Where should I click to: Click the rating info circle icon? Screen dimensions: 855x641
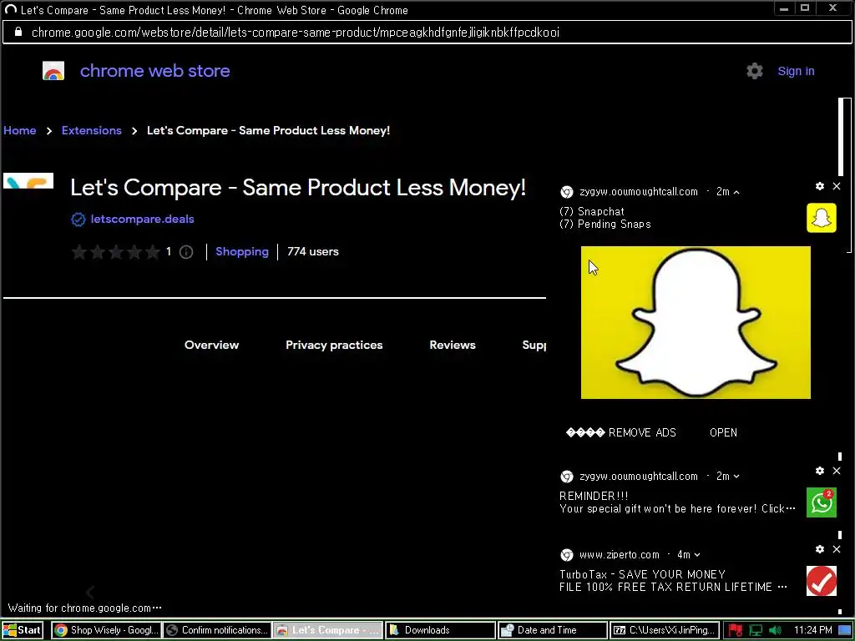pos(186,252)
